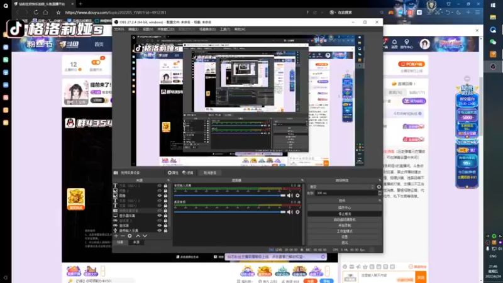503x283 pixels.
Task: Mute the 桌面音频 speaker icon in mixer
Action: click(290, 212)
